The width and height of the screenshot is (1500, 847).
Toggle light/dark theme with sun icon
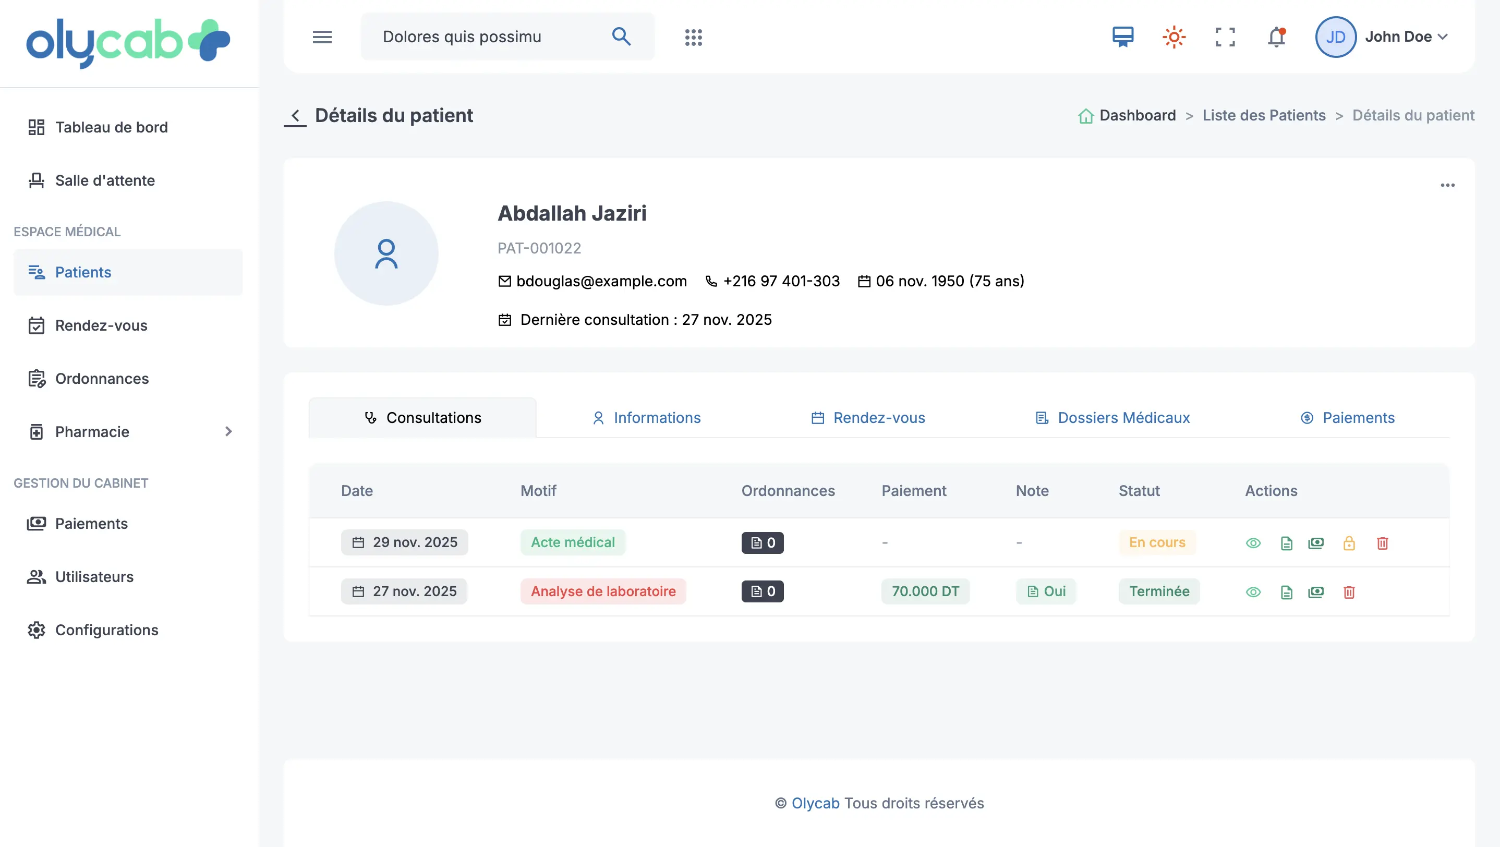1174,37
